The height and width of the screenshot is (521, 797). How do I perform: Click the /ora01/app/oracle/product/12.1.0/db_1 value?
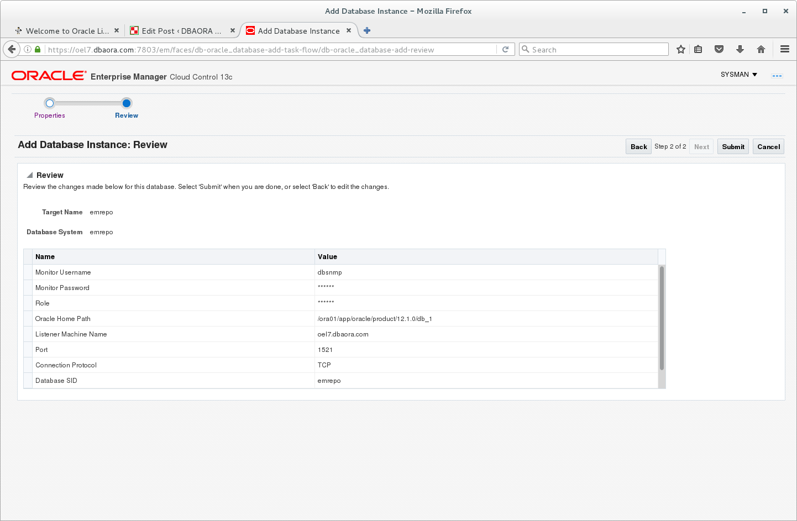375,319
